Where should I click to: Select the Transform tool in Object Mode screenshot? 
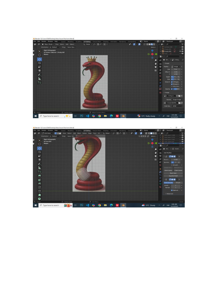click(39, 70)
